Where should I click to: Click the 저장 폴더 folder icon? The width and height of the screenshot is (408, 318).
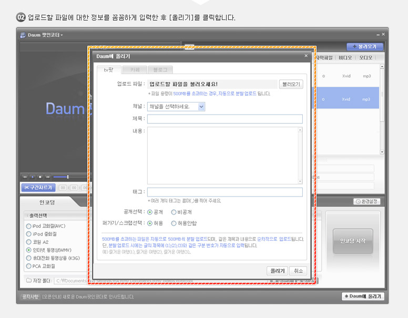28,281
